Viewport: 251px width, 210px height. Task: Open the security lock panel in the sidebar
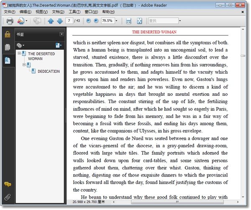[x=8, y=34]
